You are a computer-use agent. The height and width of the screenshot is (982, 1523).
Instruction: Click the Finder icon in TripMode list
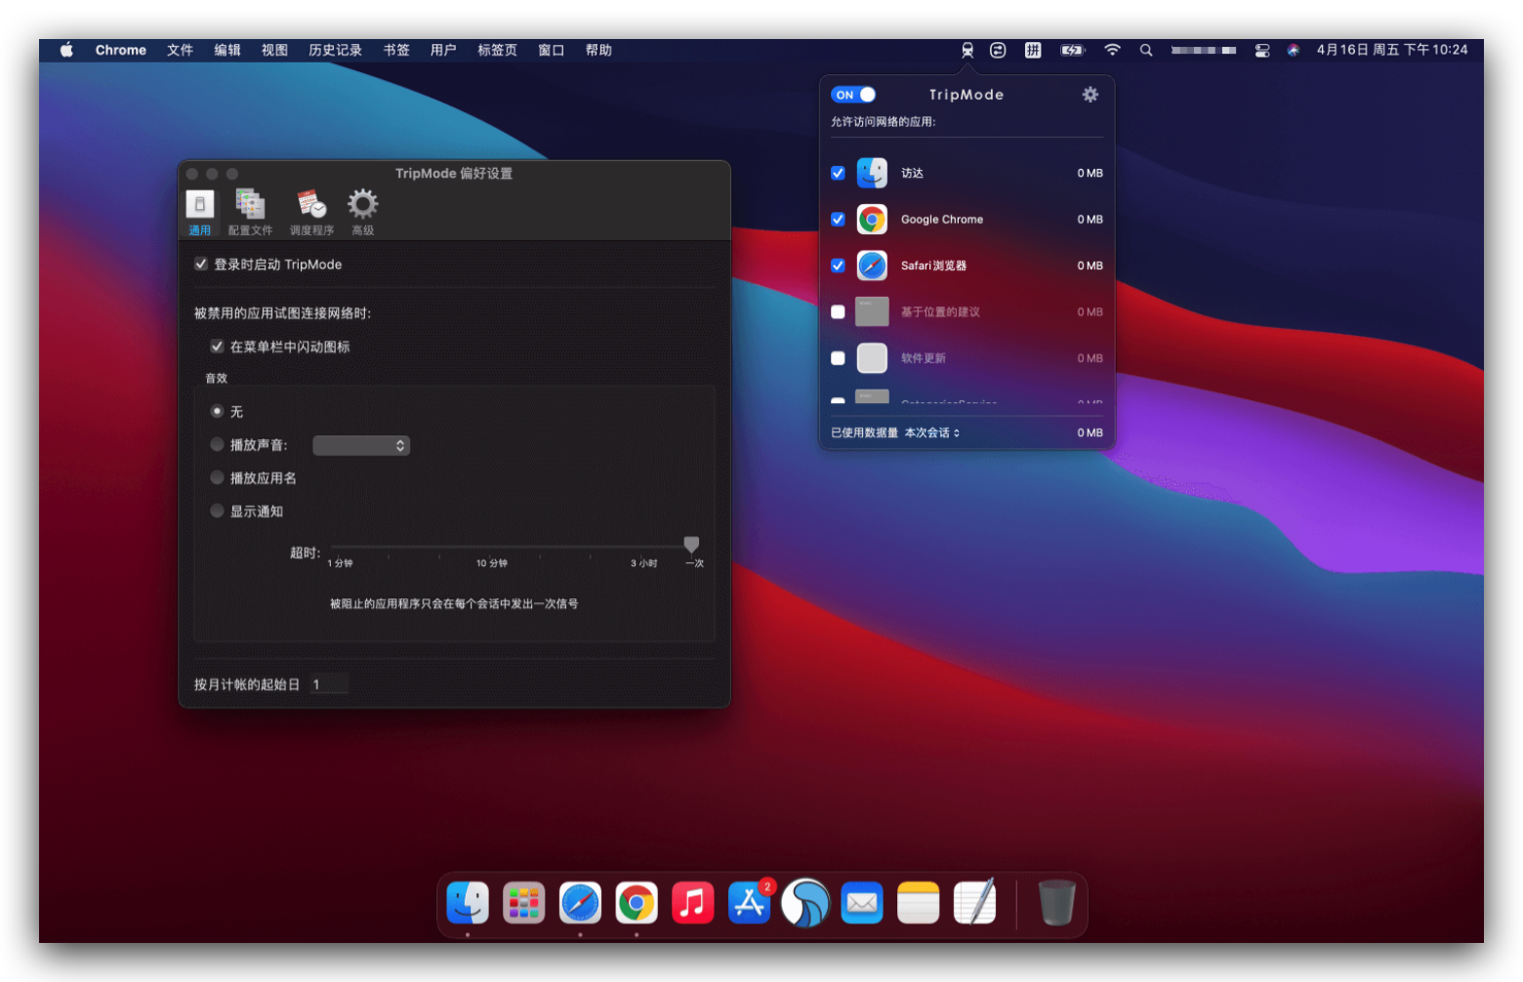click(872, 173)
